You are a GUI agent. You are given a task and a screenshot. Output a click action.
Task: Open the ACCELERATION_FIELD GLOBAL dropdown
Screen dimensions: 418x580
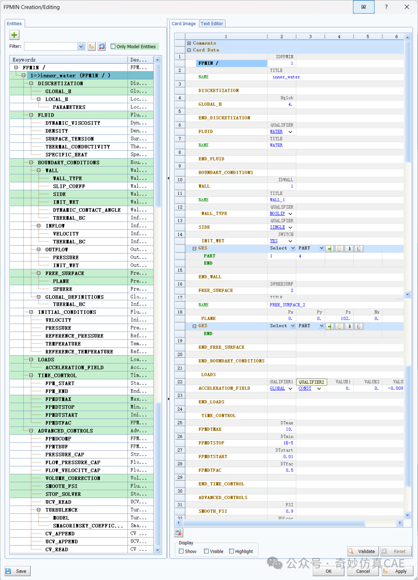pyautogui.click(x=290, y=389)
